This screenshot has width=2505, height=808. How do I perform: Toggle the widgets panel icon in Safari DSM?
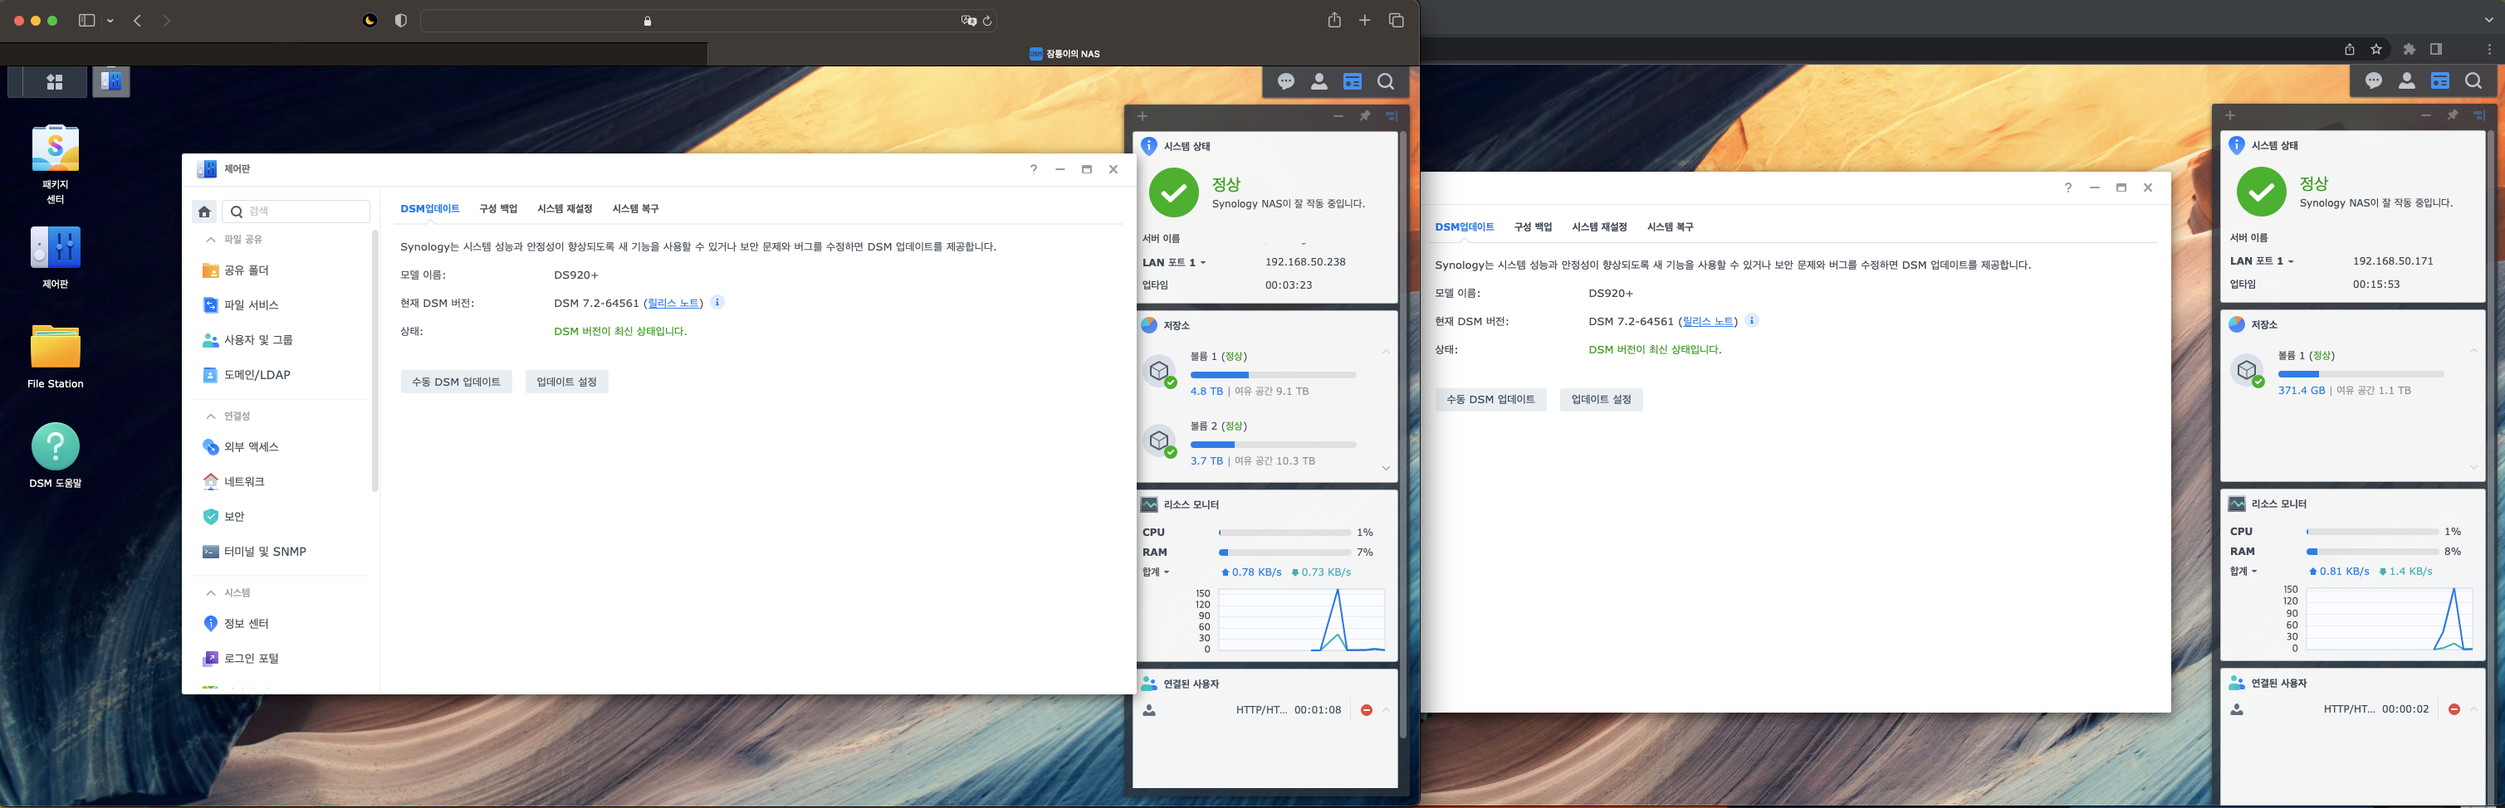(x=1353, y=81)
